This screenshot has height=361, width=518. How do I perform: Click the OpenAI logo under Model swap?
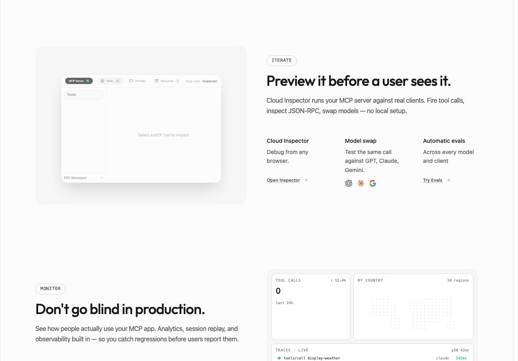coord(349,183)
